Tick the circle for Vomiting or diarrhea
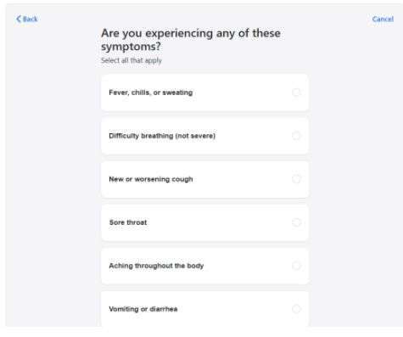 pyautogui.click(x=296, y=309)
